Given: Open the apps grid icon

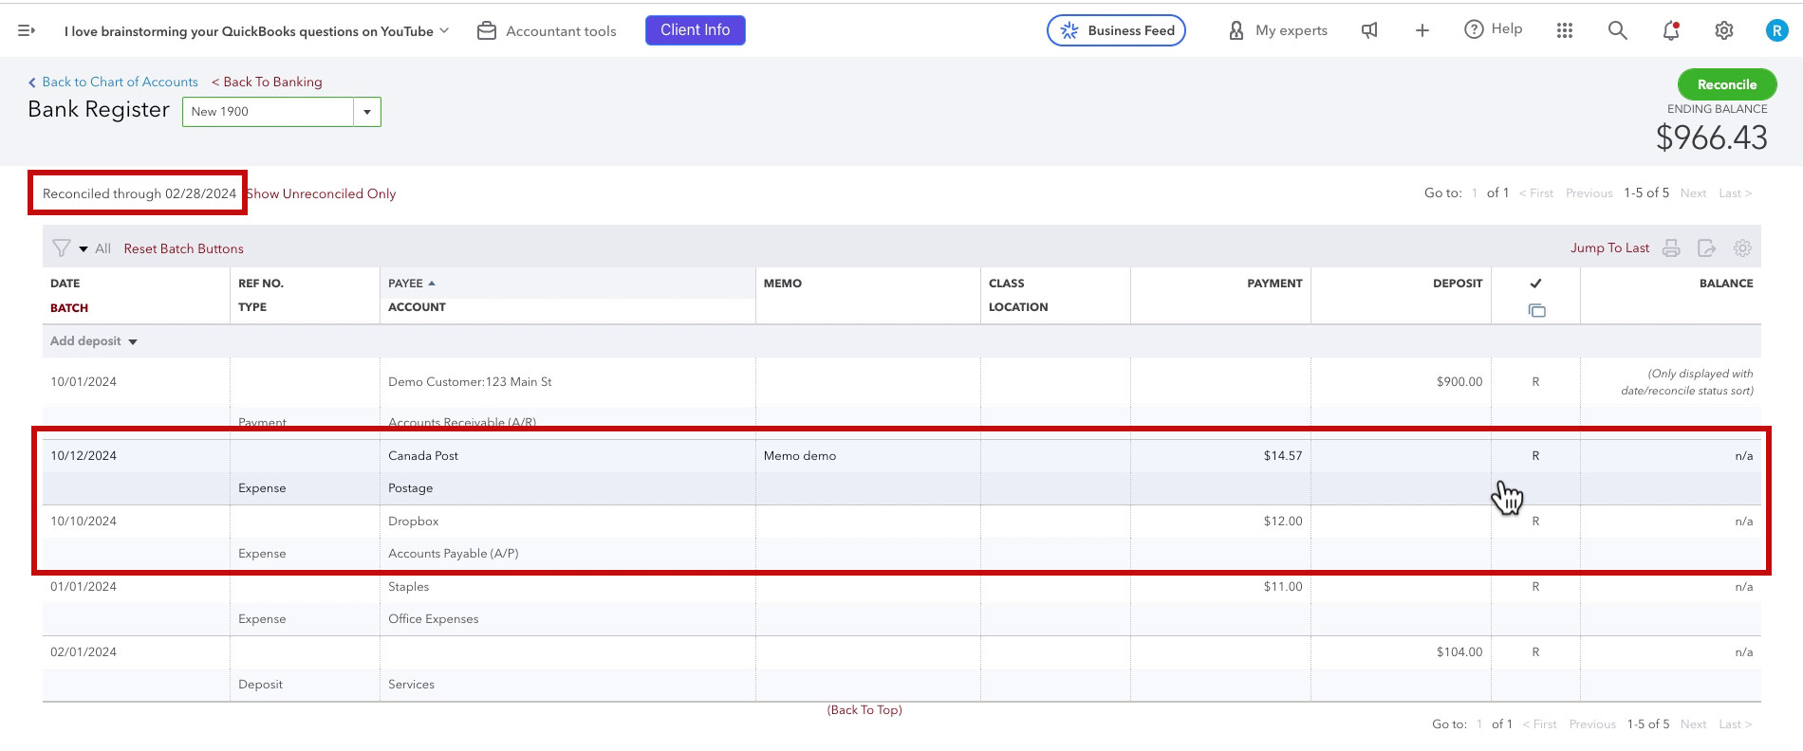Looking at the screenshot, I should coord(1565,30).
